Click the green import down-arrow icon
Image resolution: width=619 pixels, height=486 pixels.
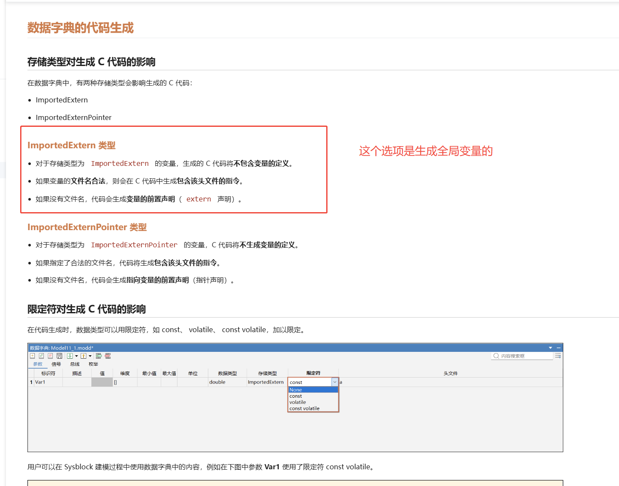pyautogui.click(x=70, y=356)
